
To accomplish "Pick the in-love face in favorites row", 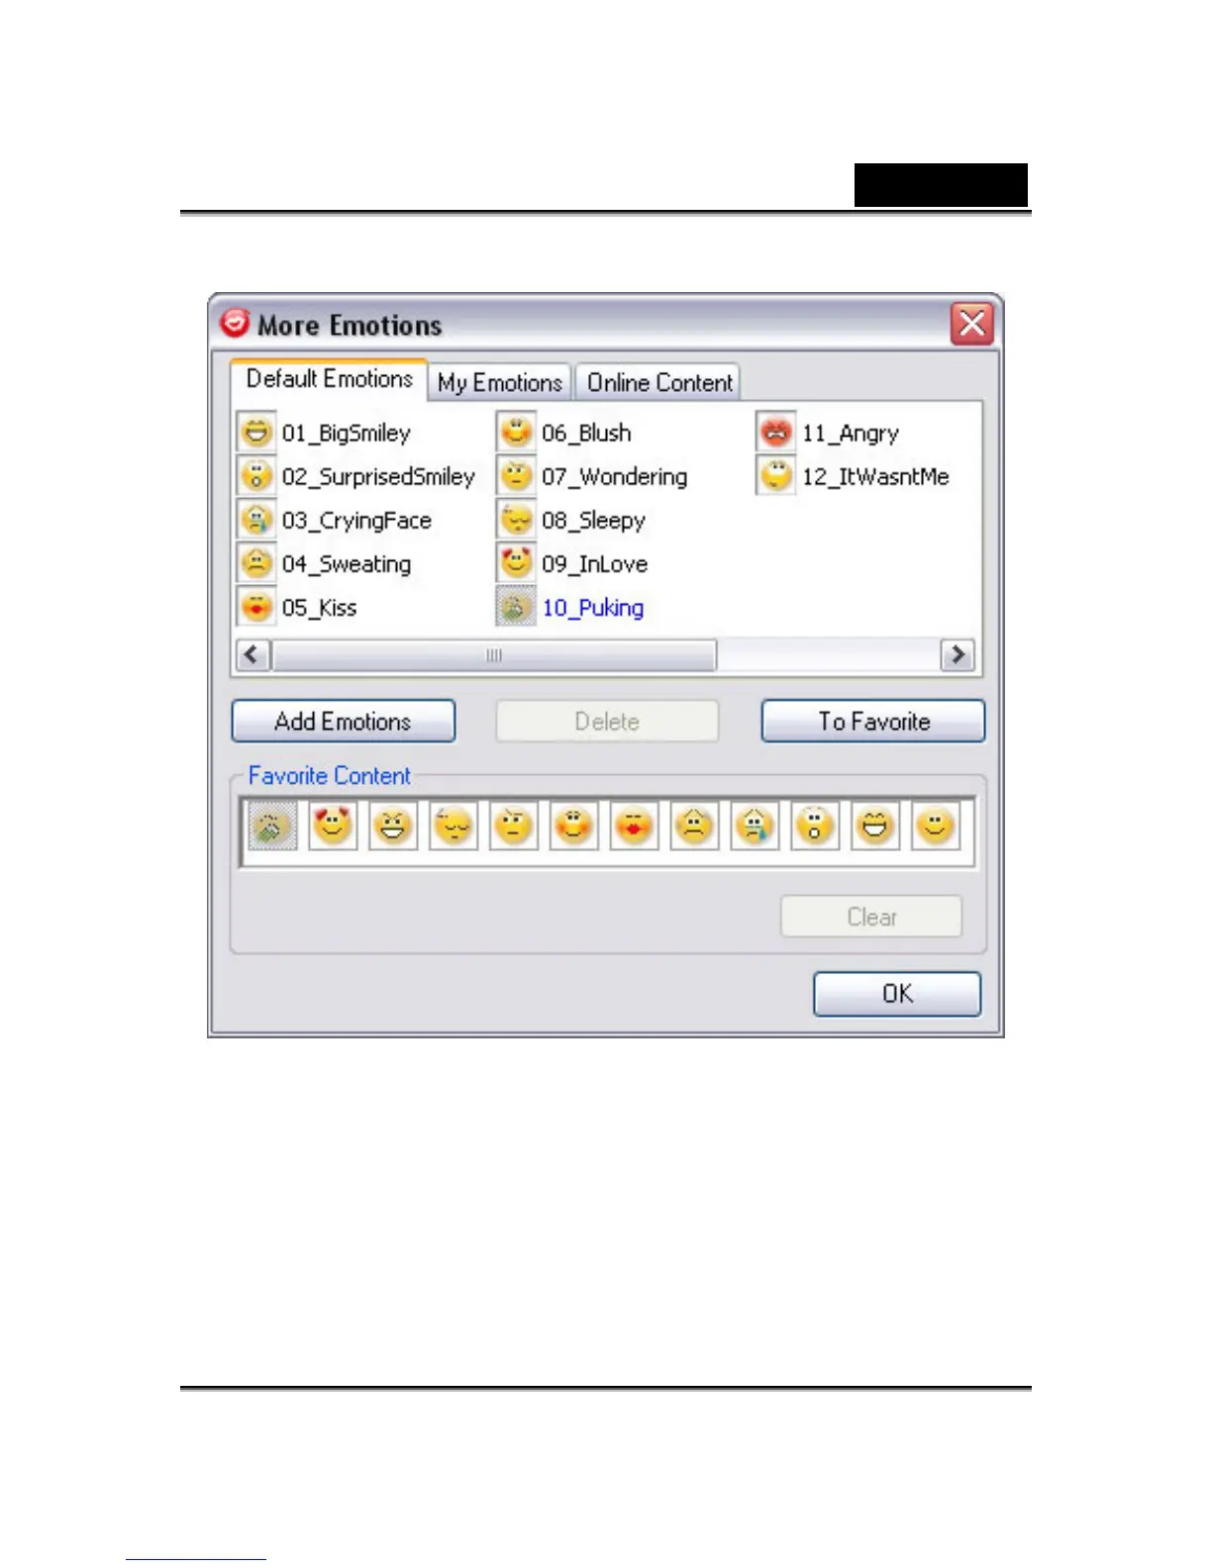I will [x=333, y=827].
